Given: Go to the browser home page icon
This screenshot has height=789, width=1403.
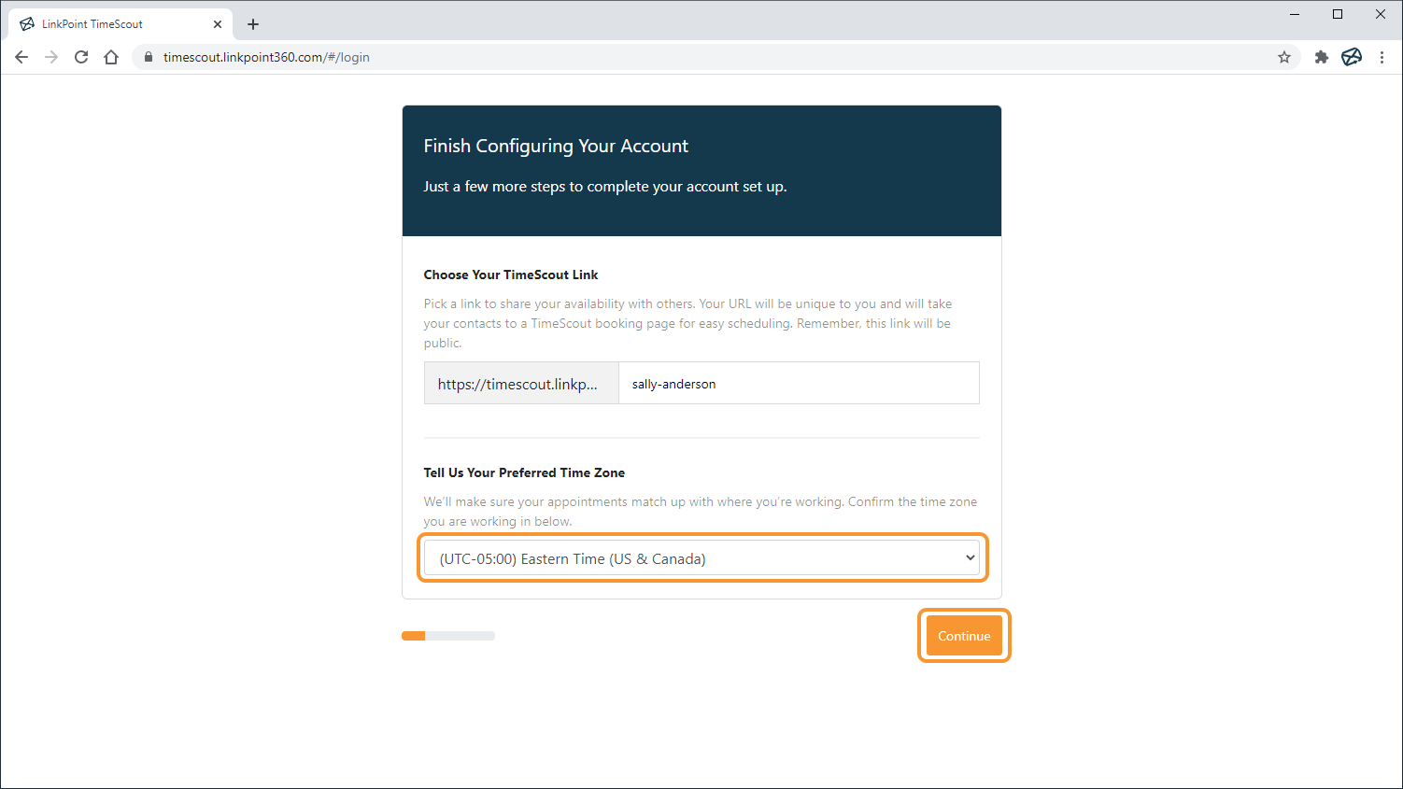Looking at the screenshot, I should point(111,57).
